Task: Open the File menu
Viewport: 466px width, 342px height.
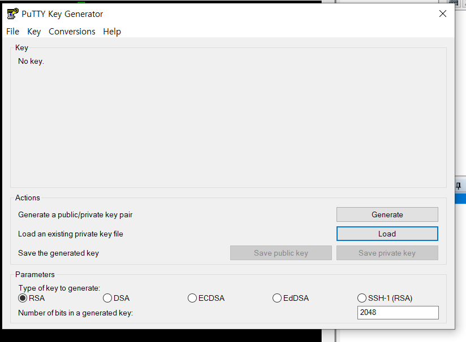Action: coord(12,32)
